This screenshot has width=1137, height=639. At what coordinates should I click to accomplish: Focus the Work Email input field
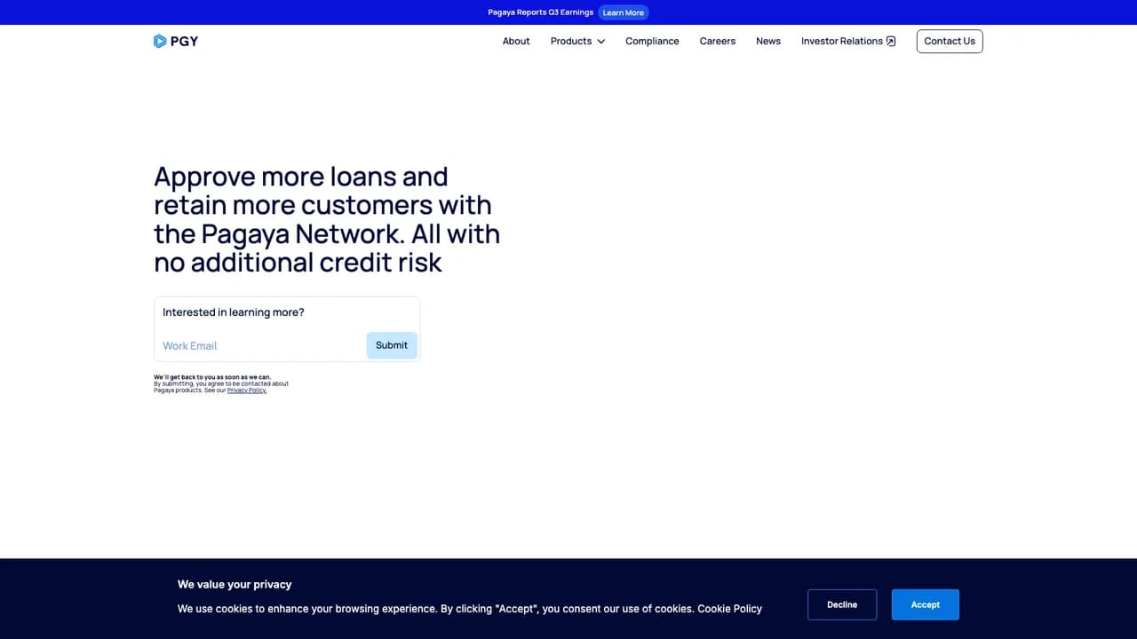[x=262, y=345]
